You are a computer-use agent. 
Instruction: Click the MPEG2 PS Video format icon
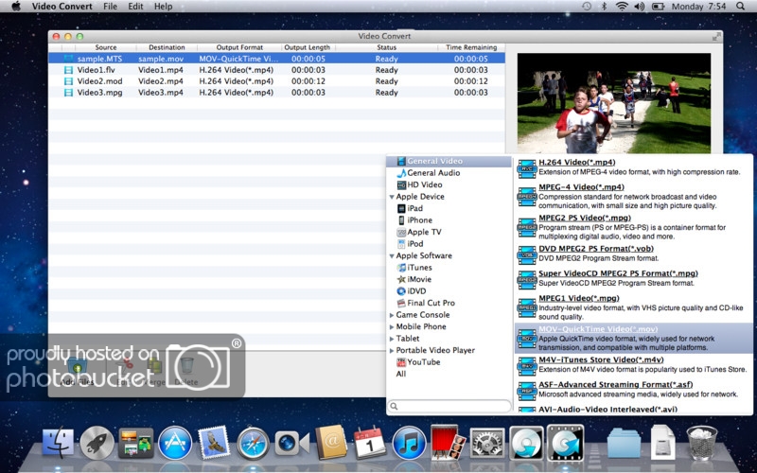[x=527, y=227]
